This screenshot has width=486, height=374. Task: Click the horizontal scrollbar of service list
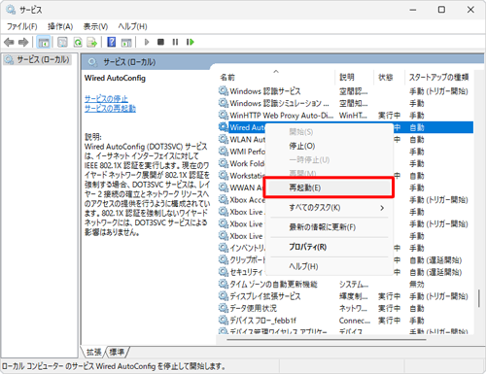click(327, 339)
